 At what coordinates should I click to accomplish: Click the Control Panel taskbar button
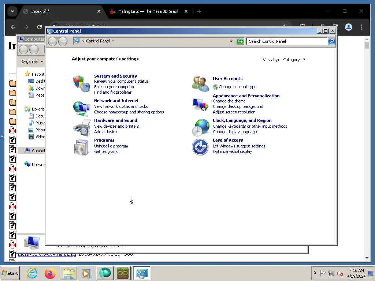(x=141, y=273)
